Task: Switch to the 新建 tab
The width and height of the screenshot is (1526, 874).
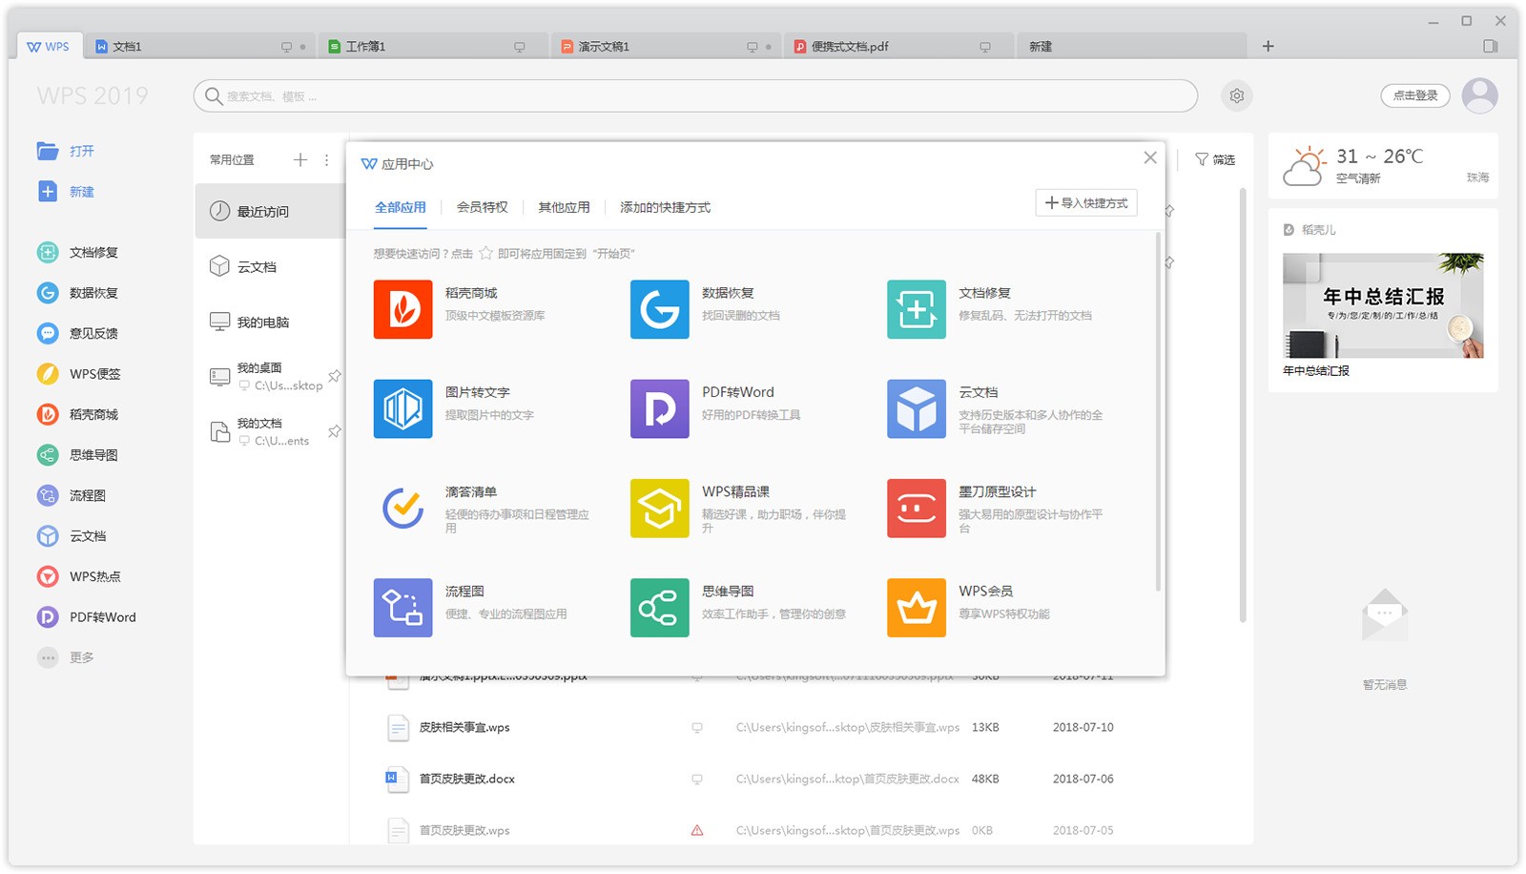Action: (x=1132, y=46)
